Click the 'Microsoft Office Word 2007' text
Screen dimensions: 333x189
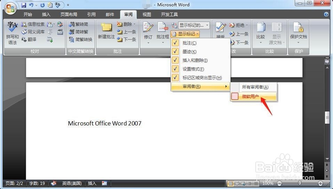click(x=104, y=123)
